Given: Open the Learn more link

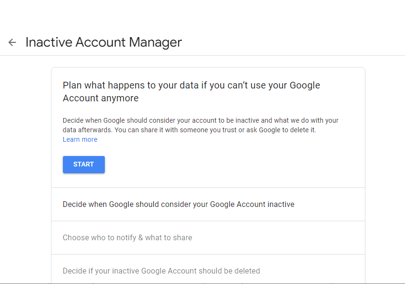Looking at the screenshot, I should [x=80, y=139].
